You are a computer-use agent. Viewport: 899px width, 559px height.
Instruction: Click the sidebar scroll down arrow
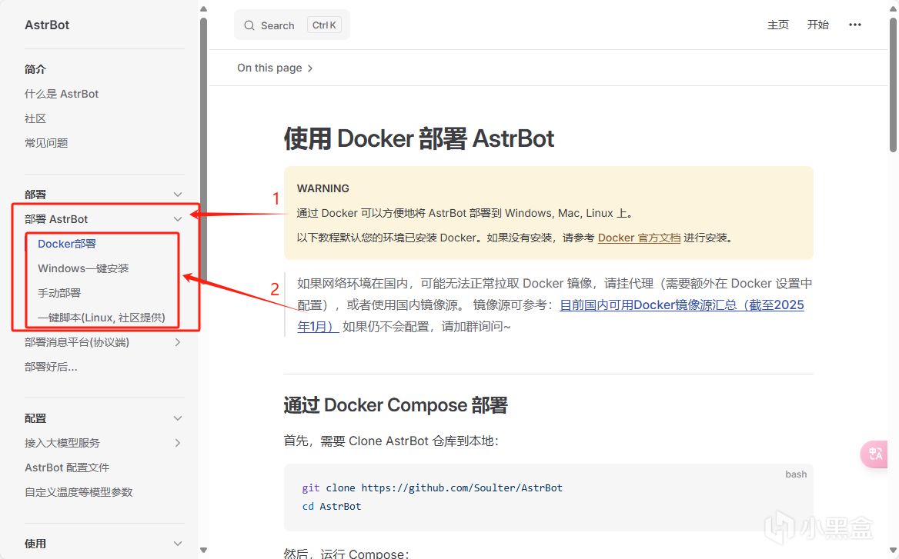(203, 550)
